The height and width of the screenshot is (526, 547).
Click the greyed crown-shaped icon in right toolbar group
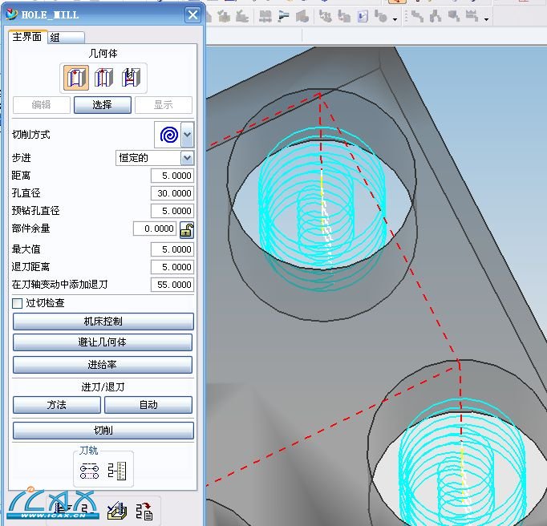coord(472,16)
